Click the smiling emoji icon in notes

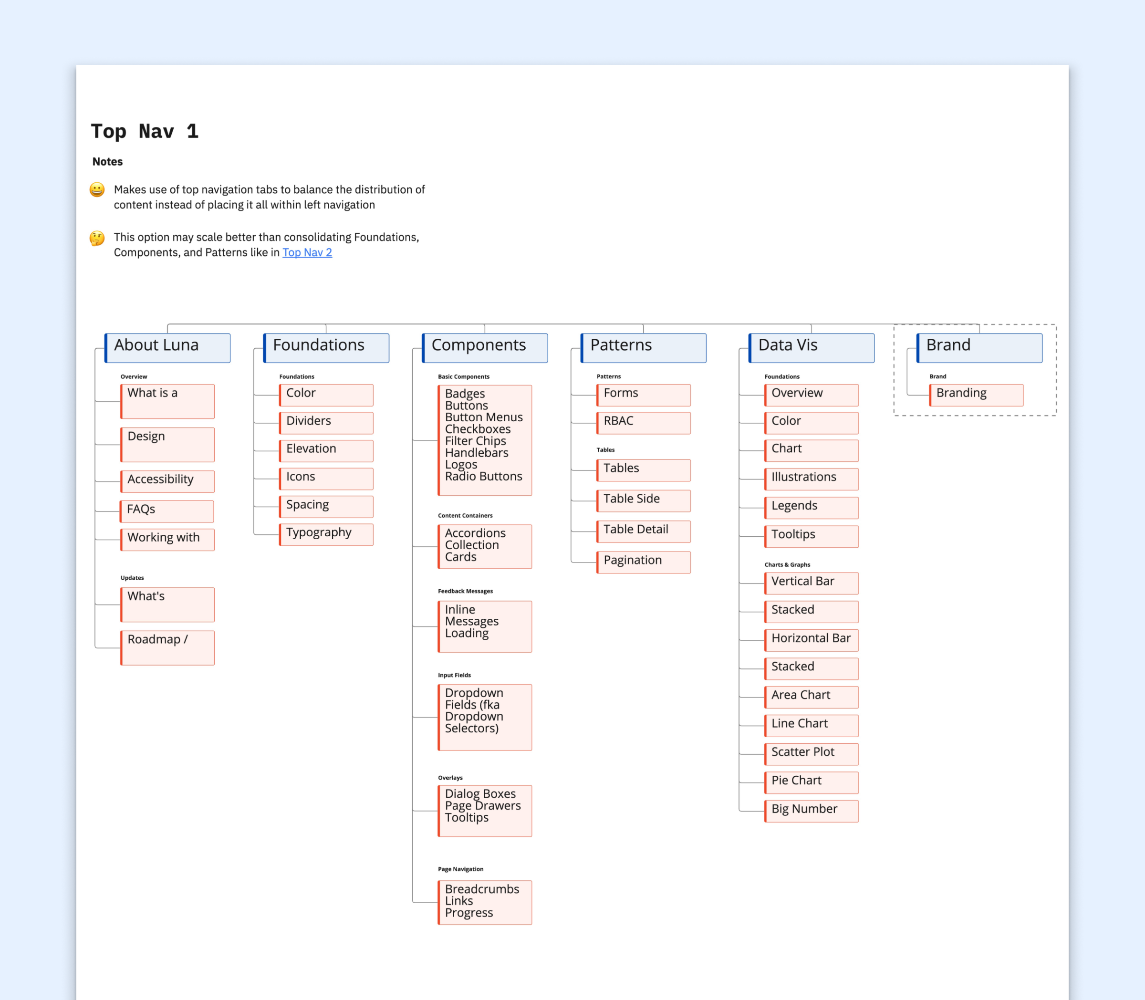[x=97, y=190]
